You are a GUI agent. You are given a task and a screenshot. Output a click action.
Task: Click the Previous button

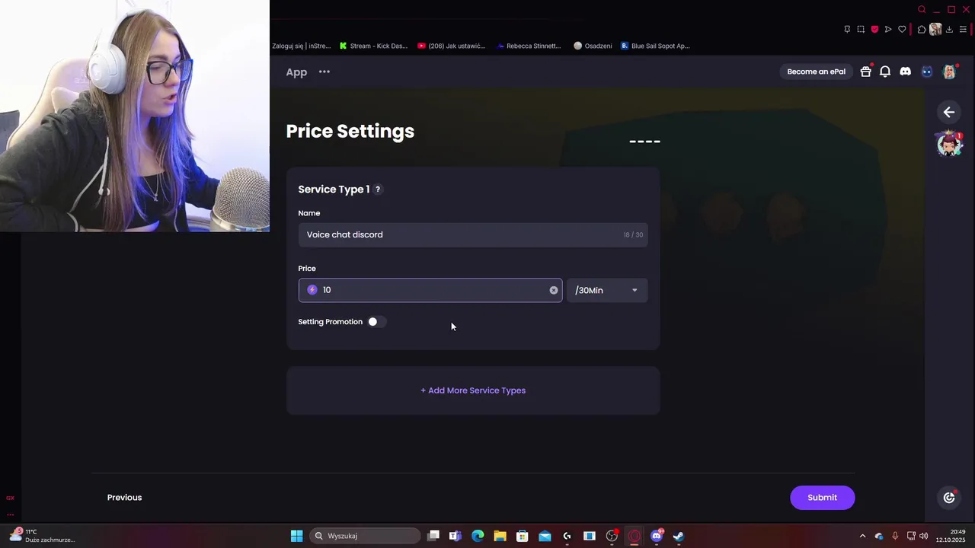click(124, 498)
